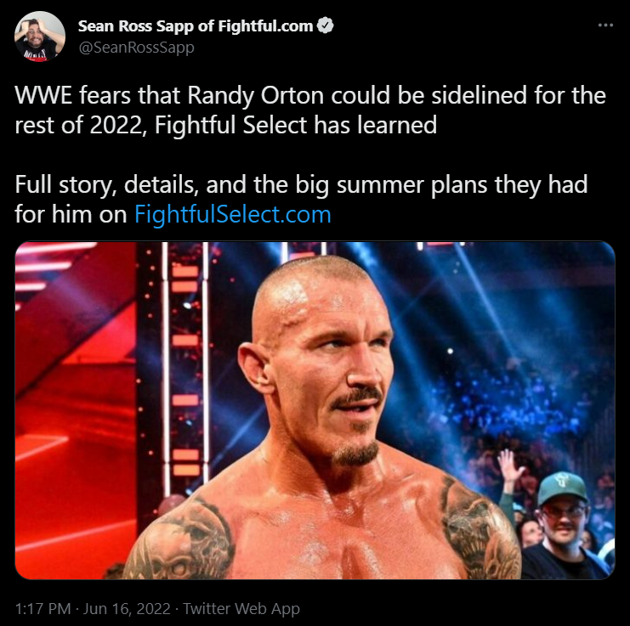Open the attached Randy Orton photo

315,410
